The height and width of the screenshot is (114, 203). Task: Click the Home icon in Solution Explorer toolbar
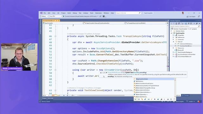pyautogui.click(x=176, y=23)
